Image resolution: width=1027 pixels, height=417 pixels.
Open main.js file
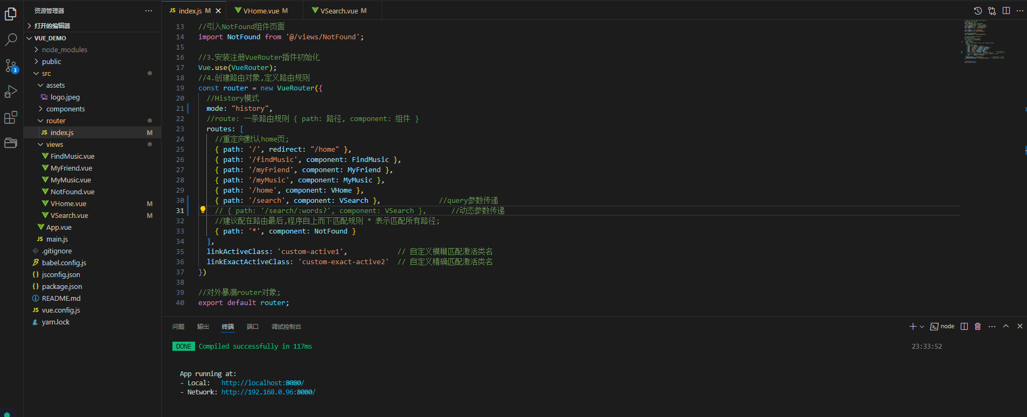(x=93, y=239)
